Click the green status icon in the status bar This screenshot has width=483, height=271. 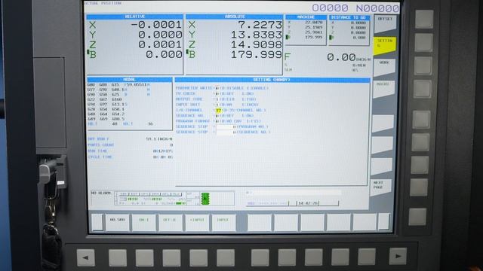pos(205,199)
